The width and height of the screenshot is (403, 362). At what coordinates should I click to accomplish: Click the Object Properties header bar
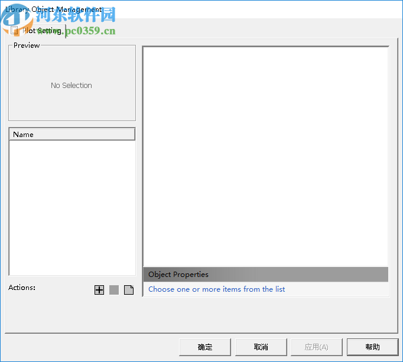pos(265,275)
